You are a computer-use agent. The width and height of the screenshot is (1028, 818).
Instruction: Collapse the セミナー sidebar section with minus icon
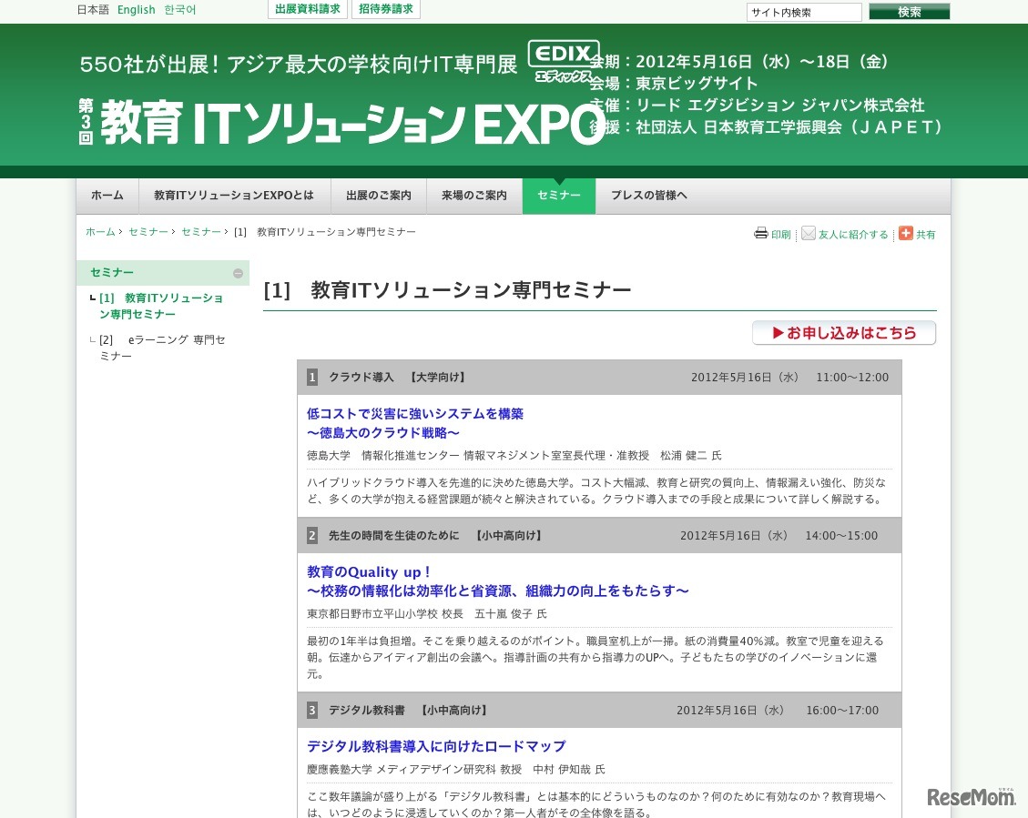(x=238, y=273)
